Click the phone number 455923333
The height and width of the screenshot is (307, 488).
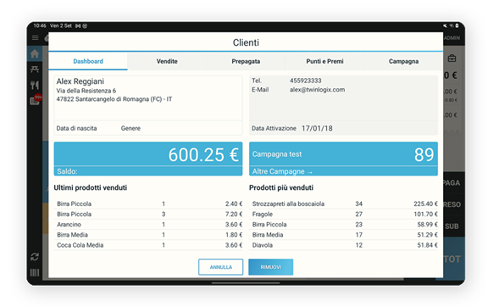coord(305,81)
